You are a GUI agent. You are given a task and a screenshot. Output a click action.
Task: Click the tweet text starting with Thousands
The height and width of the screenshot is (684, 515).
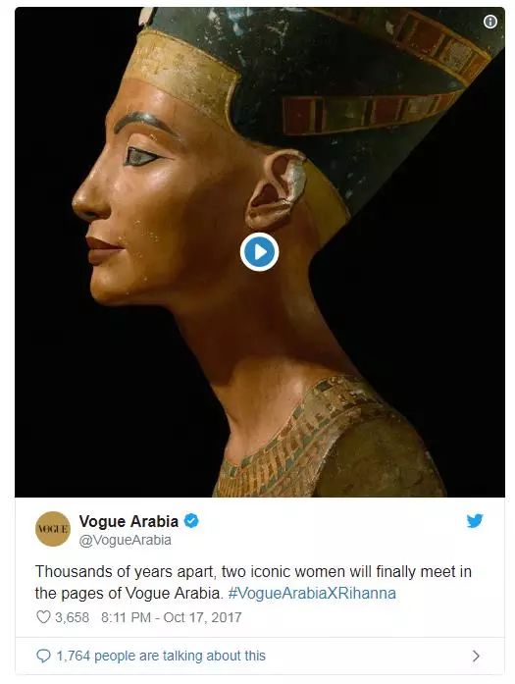tap(253, 582)
